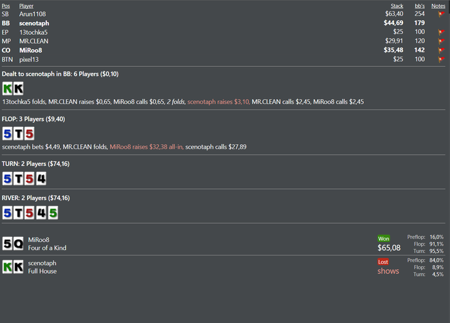Click the Ten card on the flop
The image size is (450, 323).
point(19,134)
